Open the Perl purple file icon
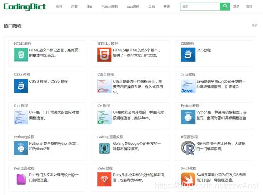Screen dimensions: 263x195 point(21,179)
